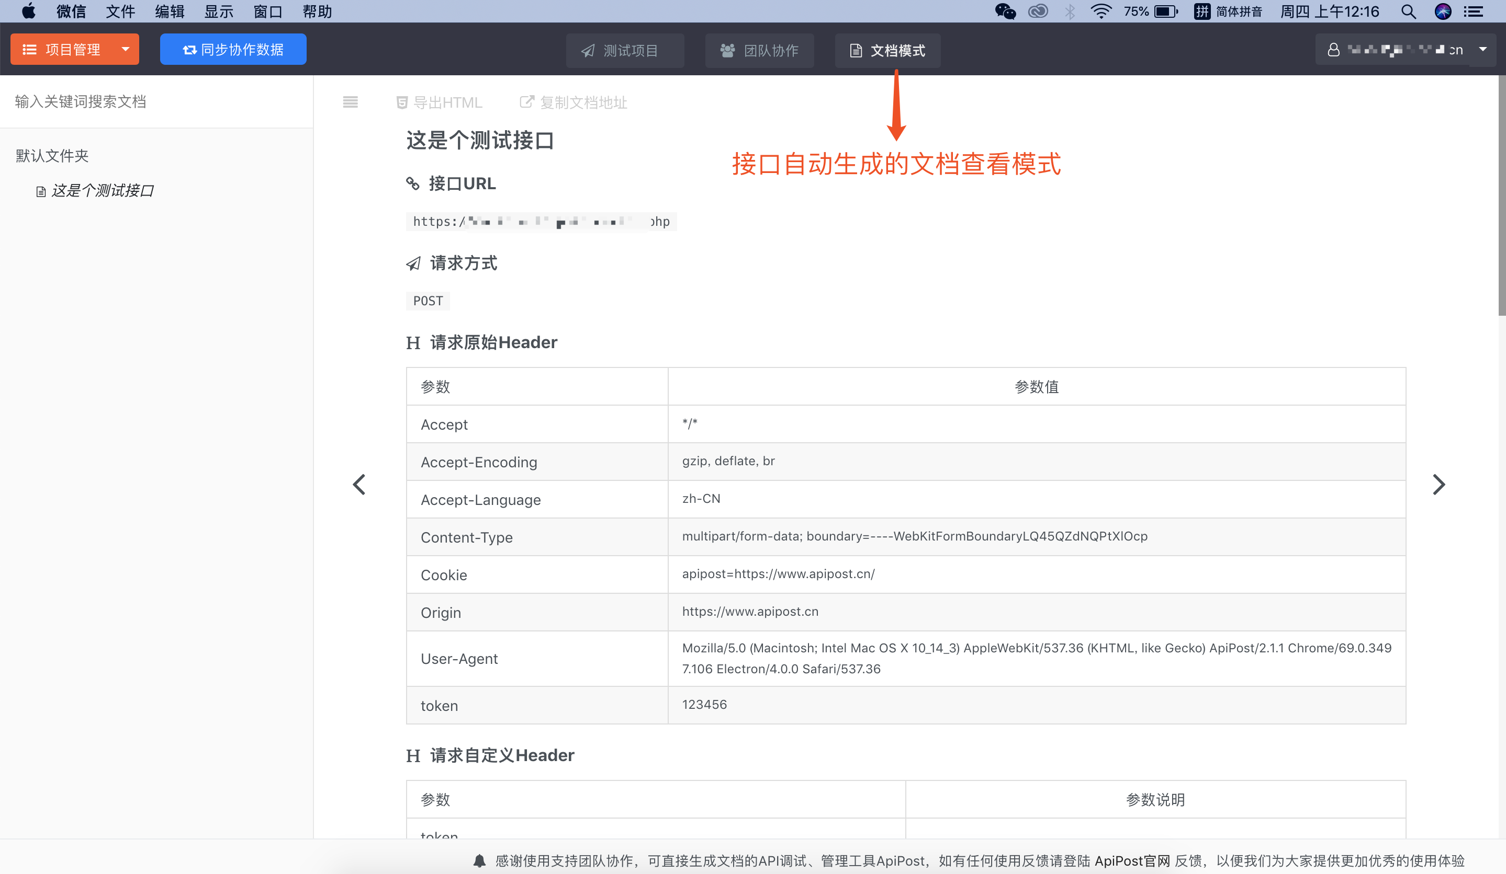1506x874 pixels.
Task: Open macOS notification center list icon
Action: click(1474, 11)
